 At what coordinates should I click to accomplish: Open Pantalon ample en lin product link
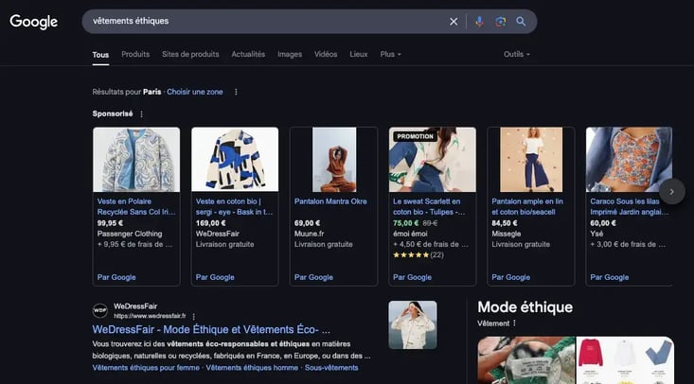(x=527, y=206)
